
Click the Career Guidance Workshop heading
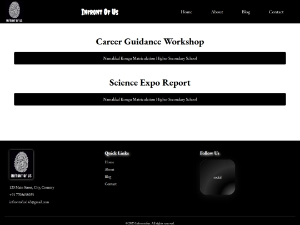click(150, 42)
